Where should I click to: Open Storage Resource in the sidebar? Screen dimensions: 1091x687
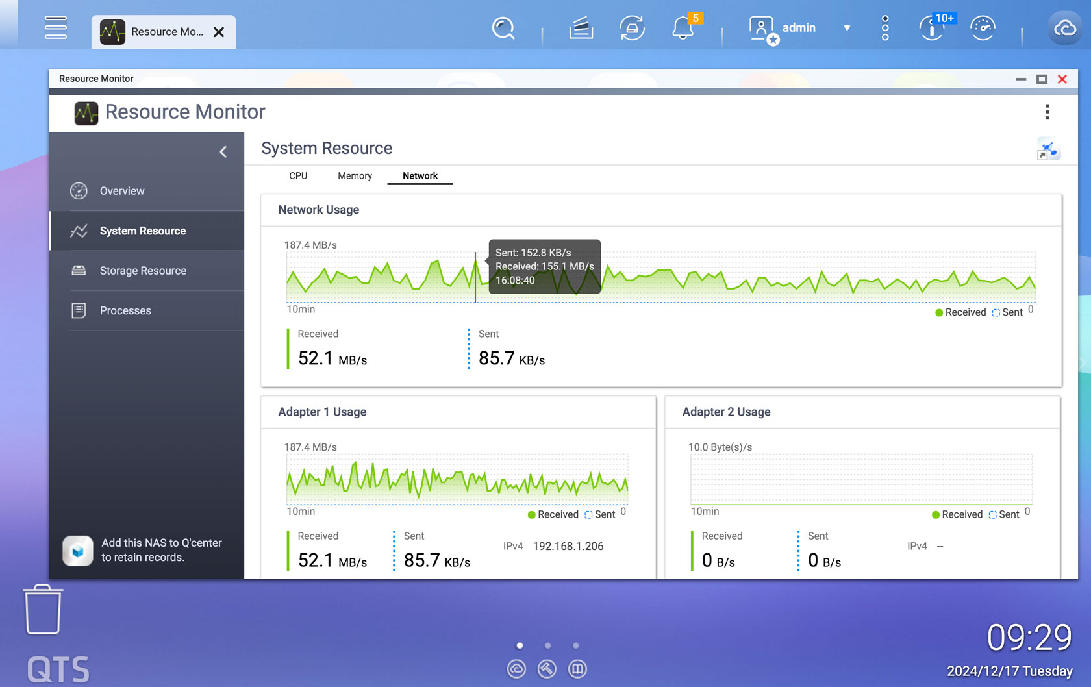pyautogui.click(x=147, y=271)
